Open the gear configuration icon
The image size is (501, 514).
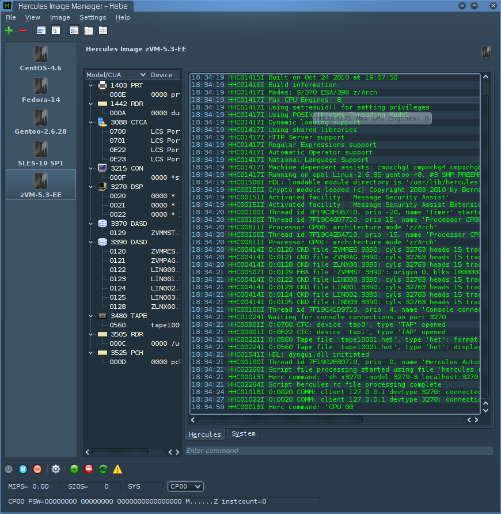coord(56,469)
